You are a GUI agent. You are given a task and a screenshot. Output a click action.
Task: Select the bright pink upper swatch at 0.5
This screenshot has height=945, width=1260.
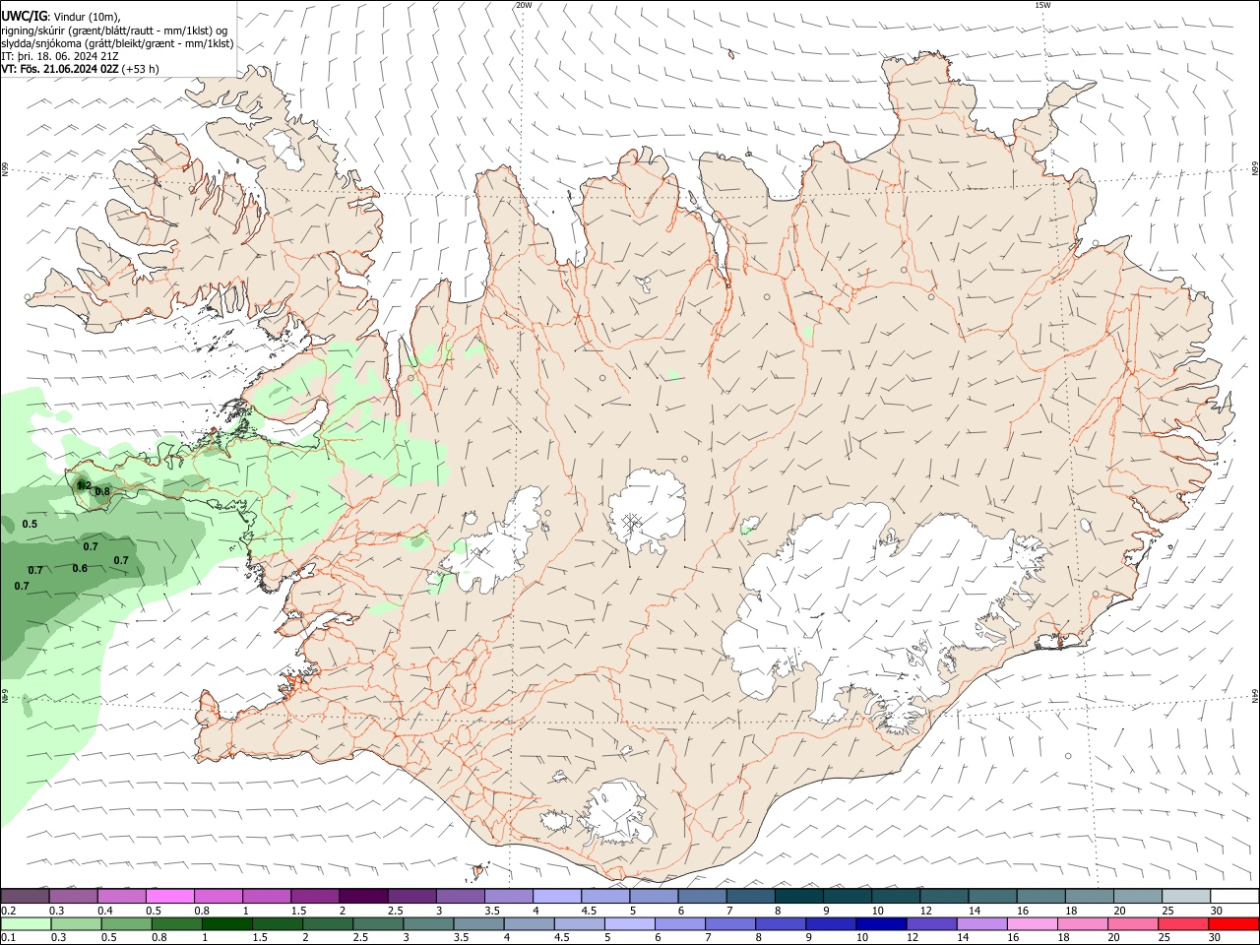(169, 896)
